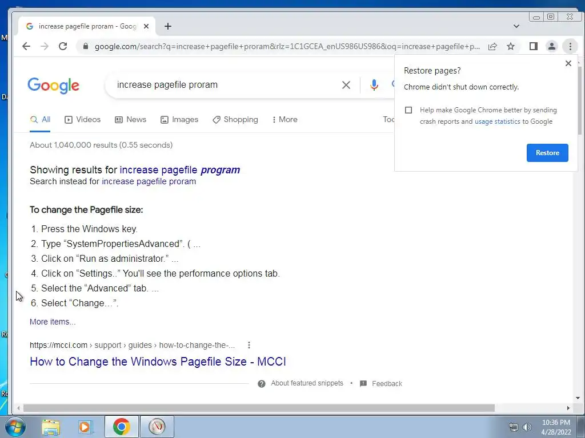The height and width of the screenshot is (438, 585).
Task: Open the usage statistics link
Action: click(x=497, y=121)
